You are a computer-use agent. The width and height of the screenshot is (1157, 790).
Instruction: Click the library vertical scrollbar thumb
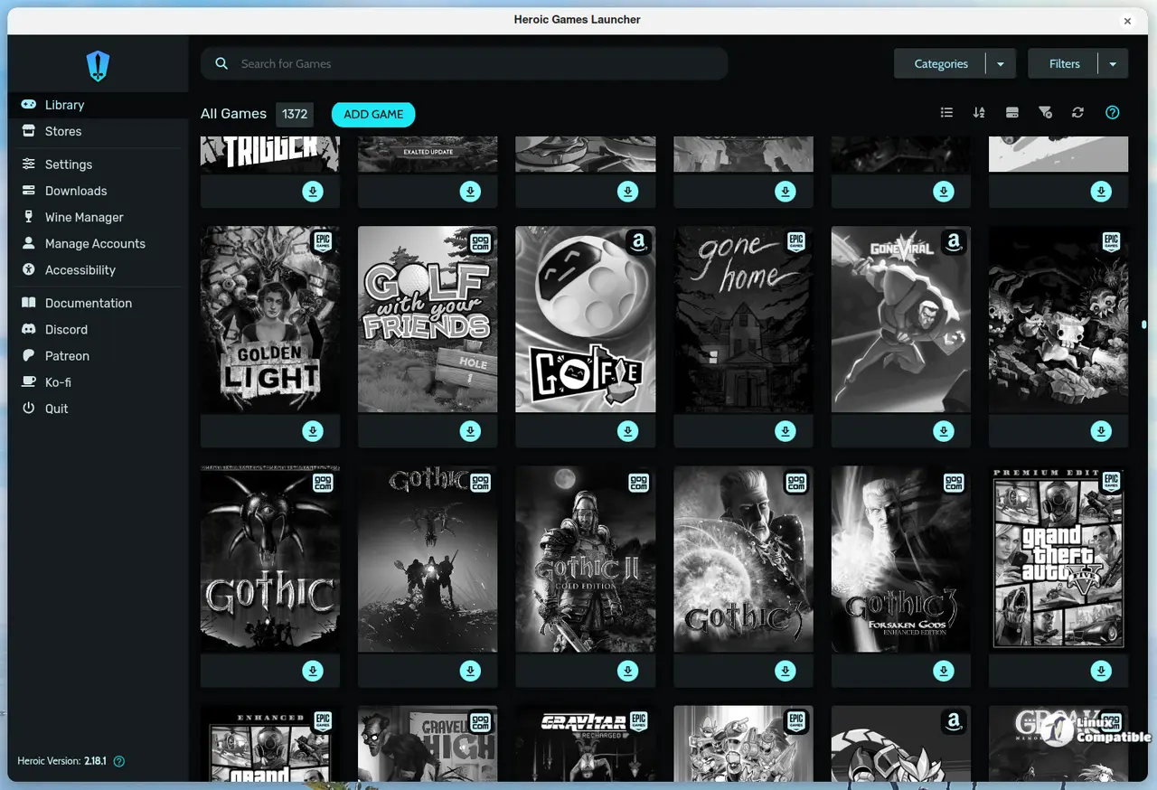[1144, 324]
